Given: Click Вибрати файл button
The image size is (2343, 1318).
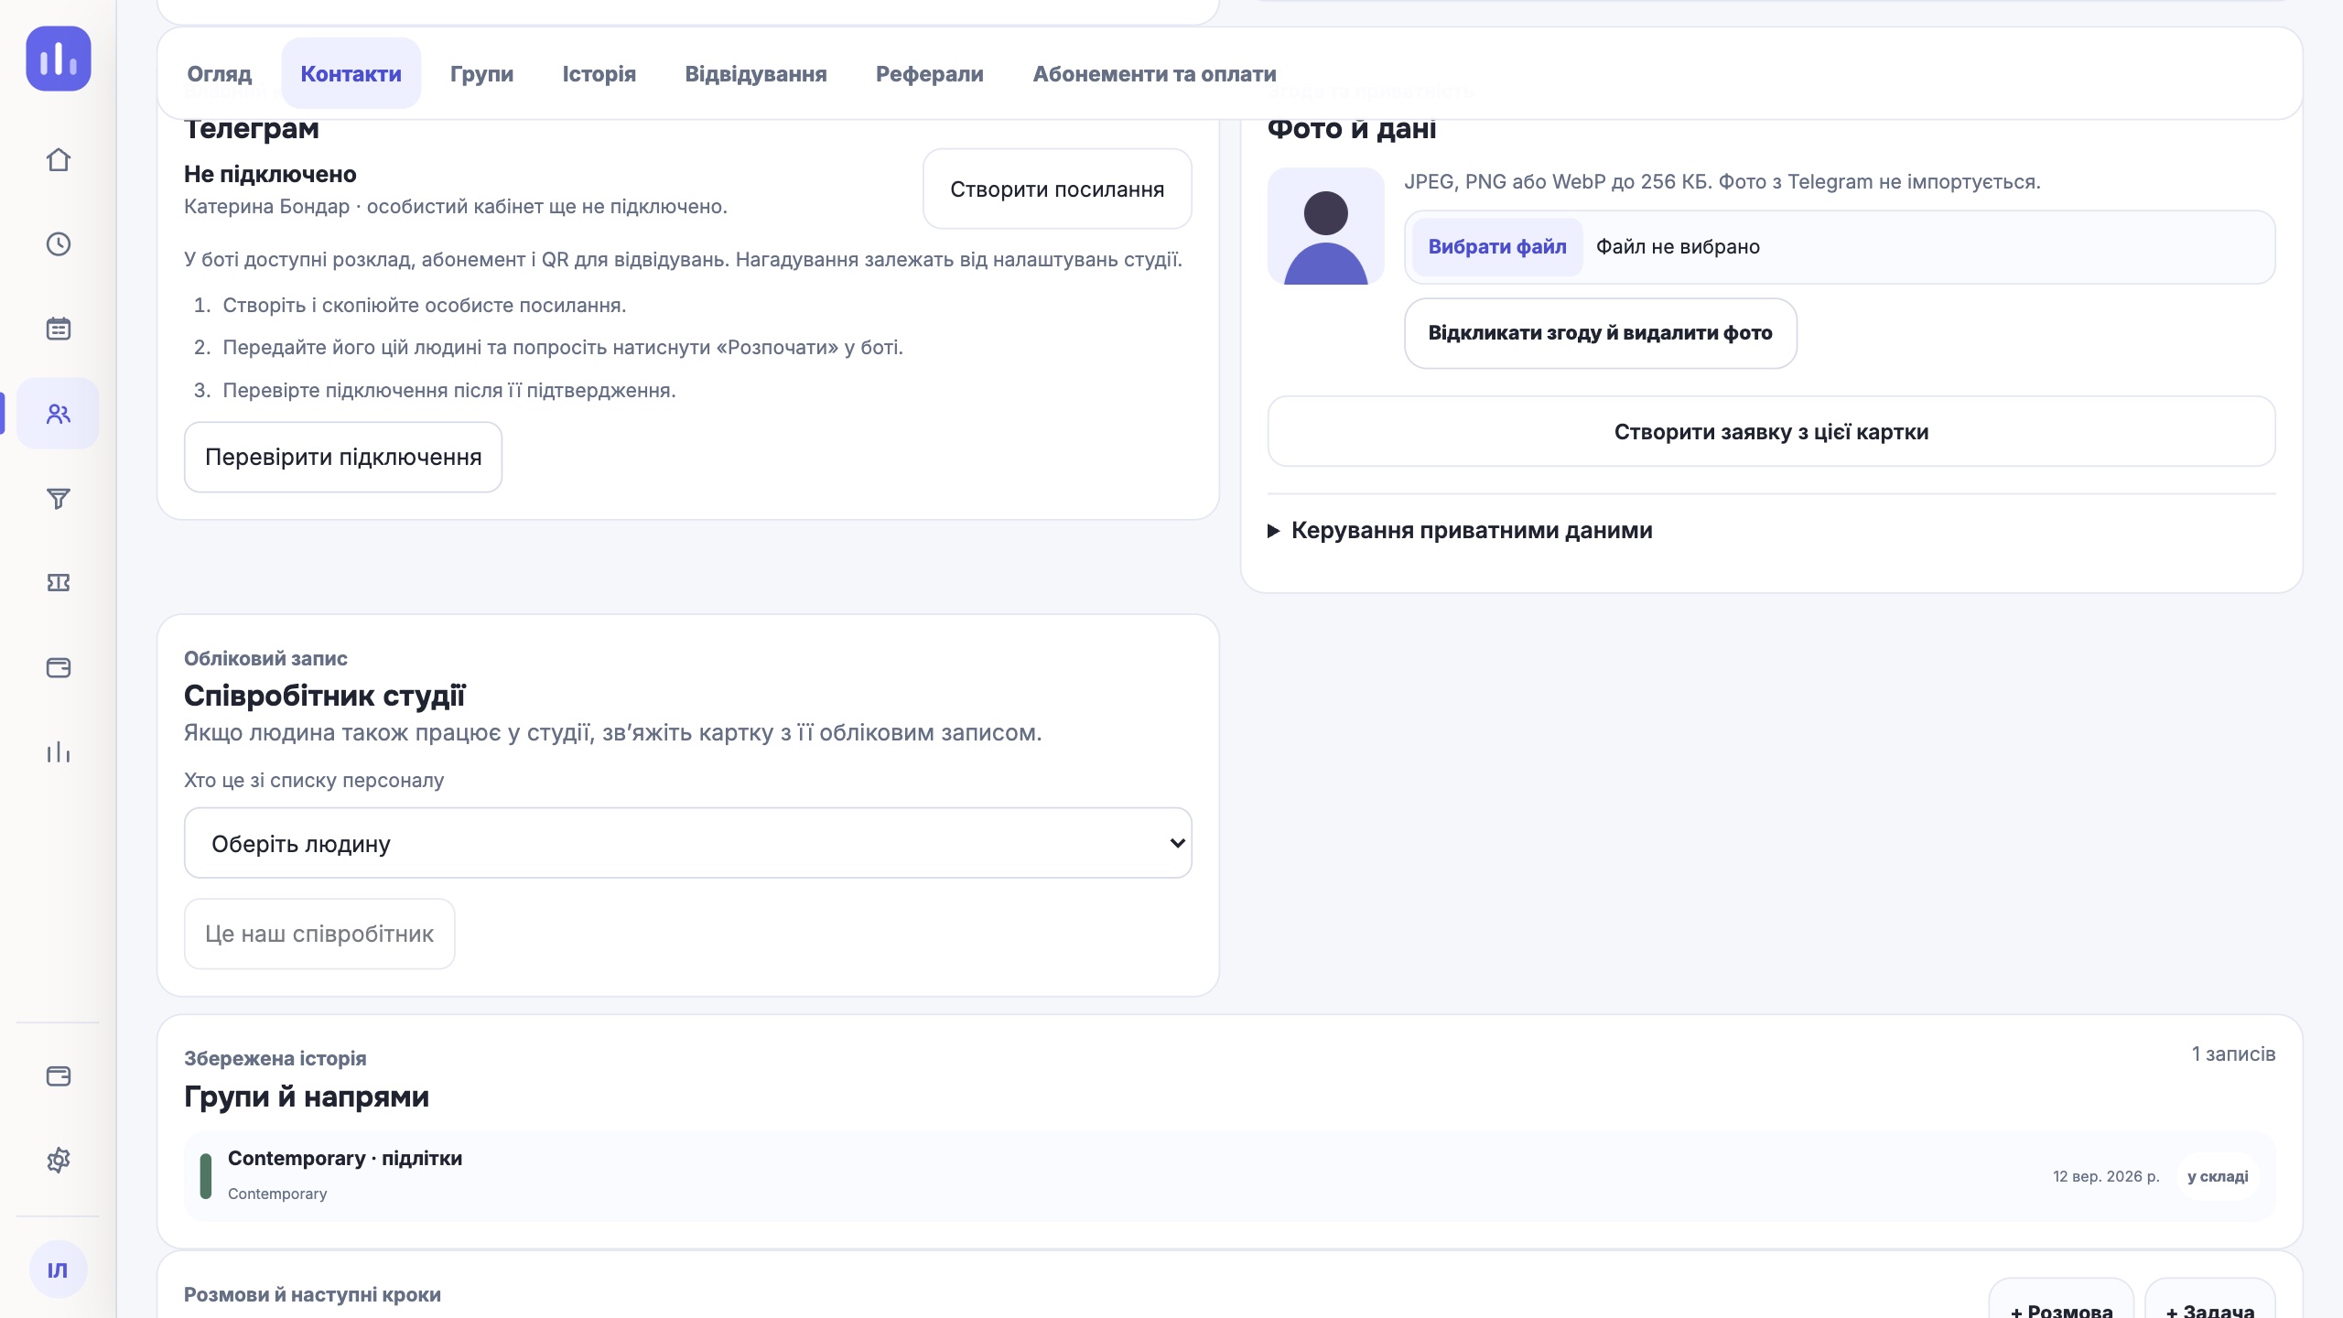Looking at the screenshot, I should pos(1497,246).
